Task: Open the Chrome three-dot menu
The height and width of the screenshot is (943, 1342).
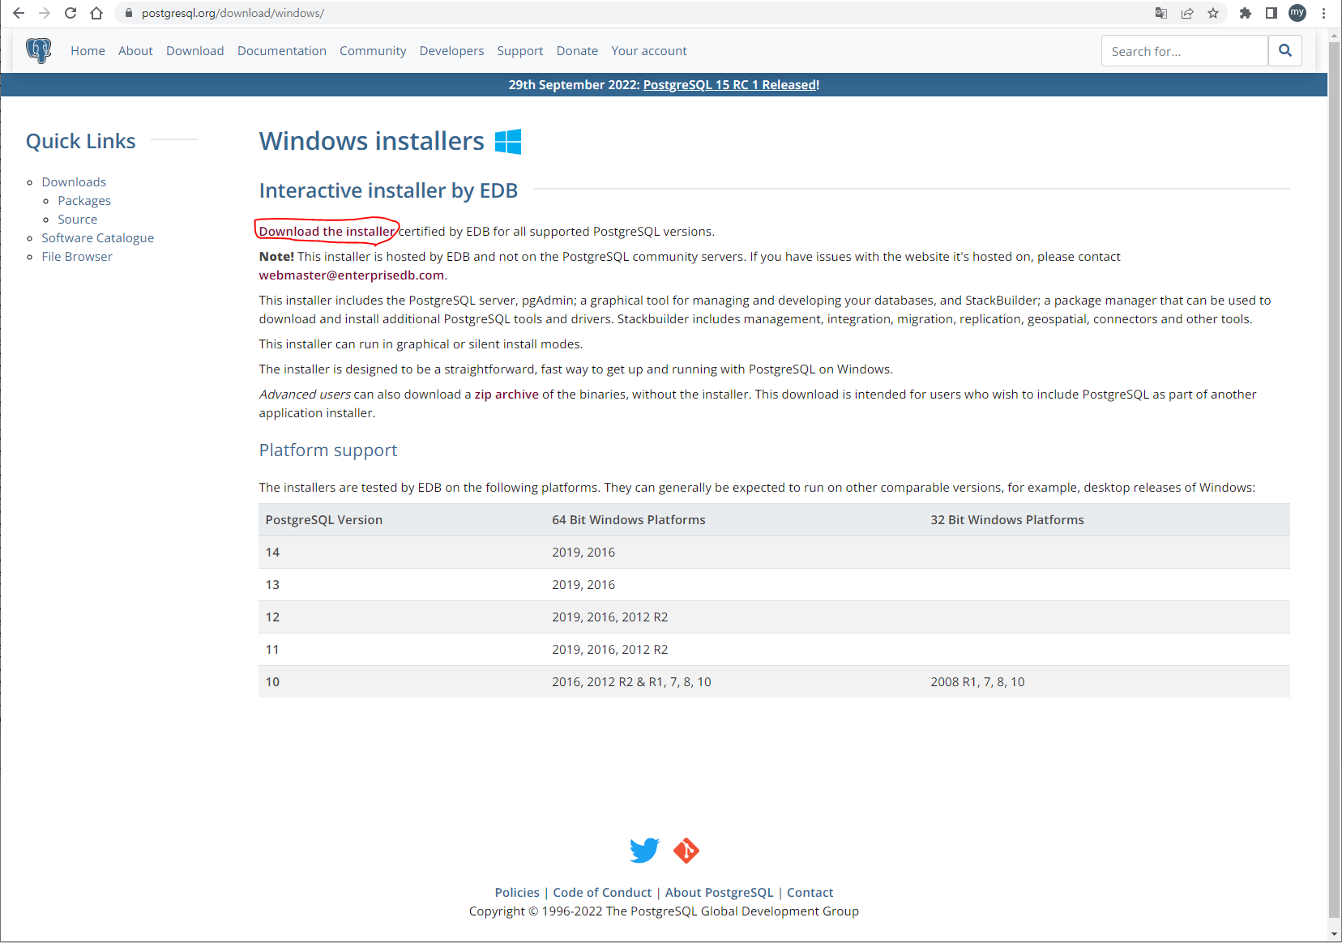Action: pyautogui.click(x=1323, y=13)
